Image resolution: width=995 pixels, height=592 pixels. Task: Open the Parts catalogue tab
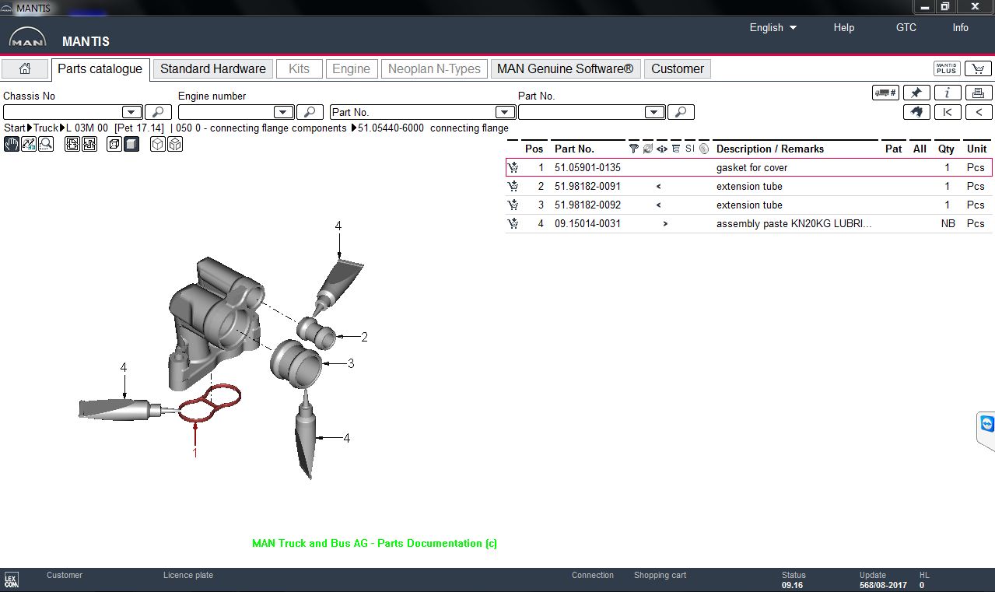pos(100,68)
